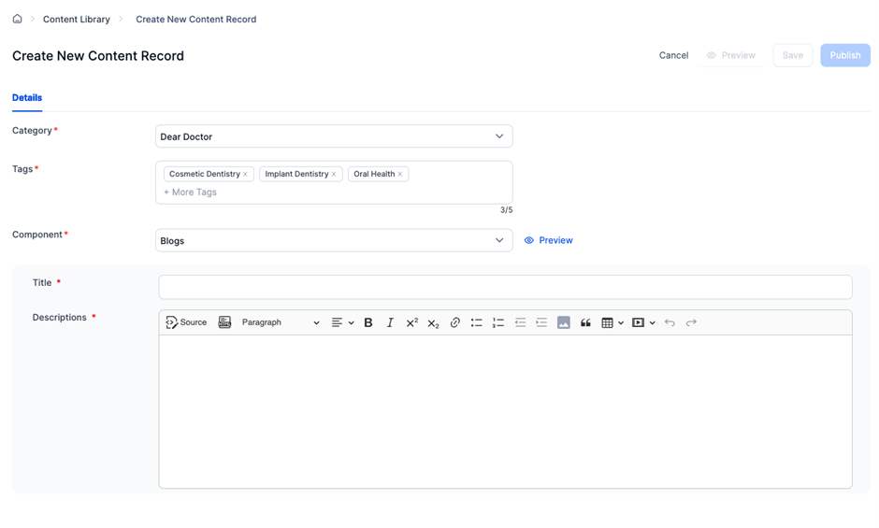
Task: Click the redo arrow
Action: tap(691, 322)
